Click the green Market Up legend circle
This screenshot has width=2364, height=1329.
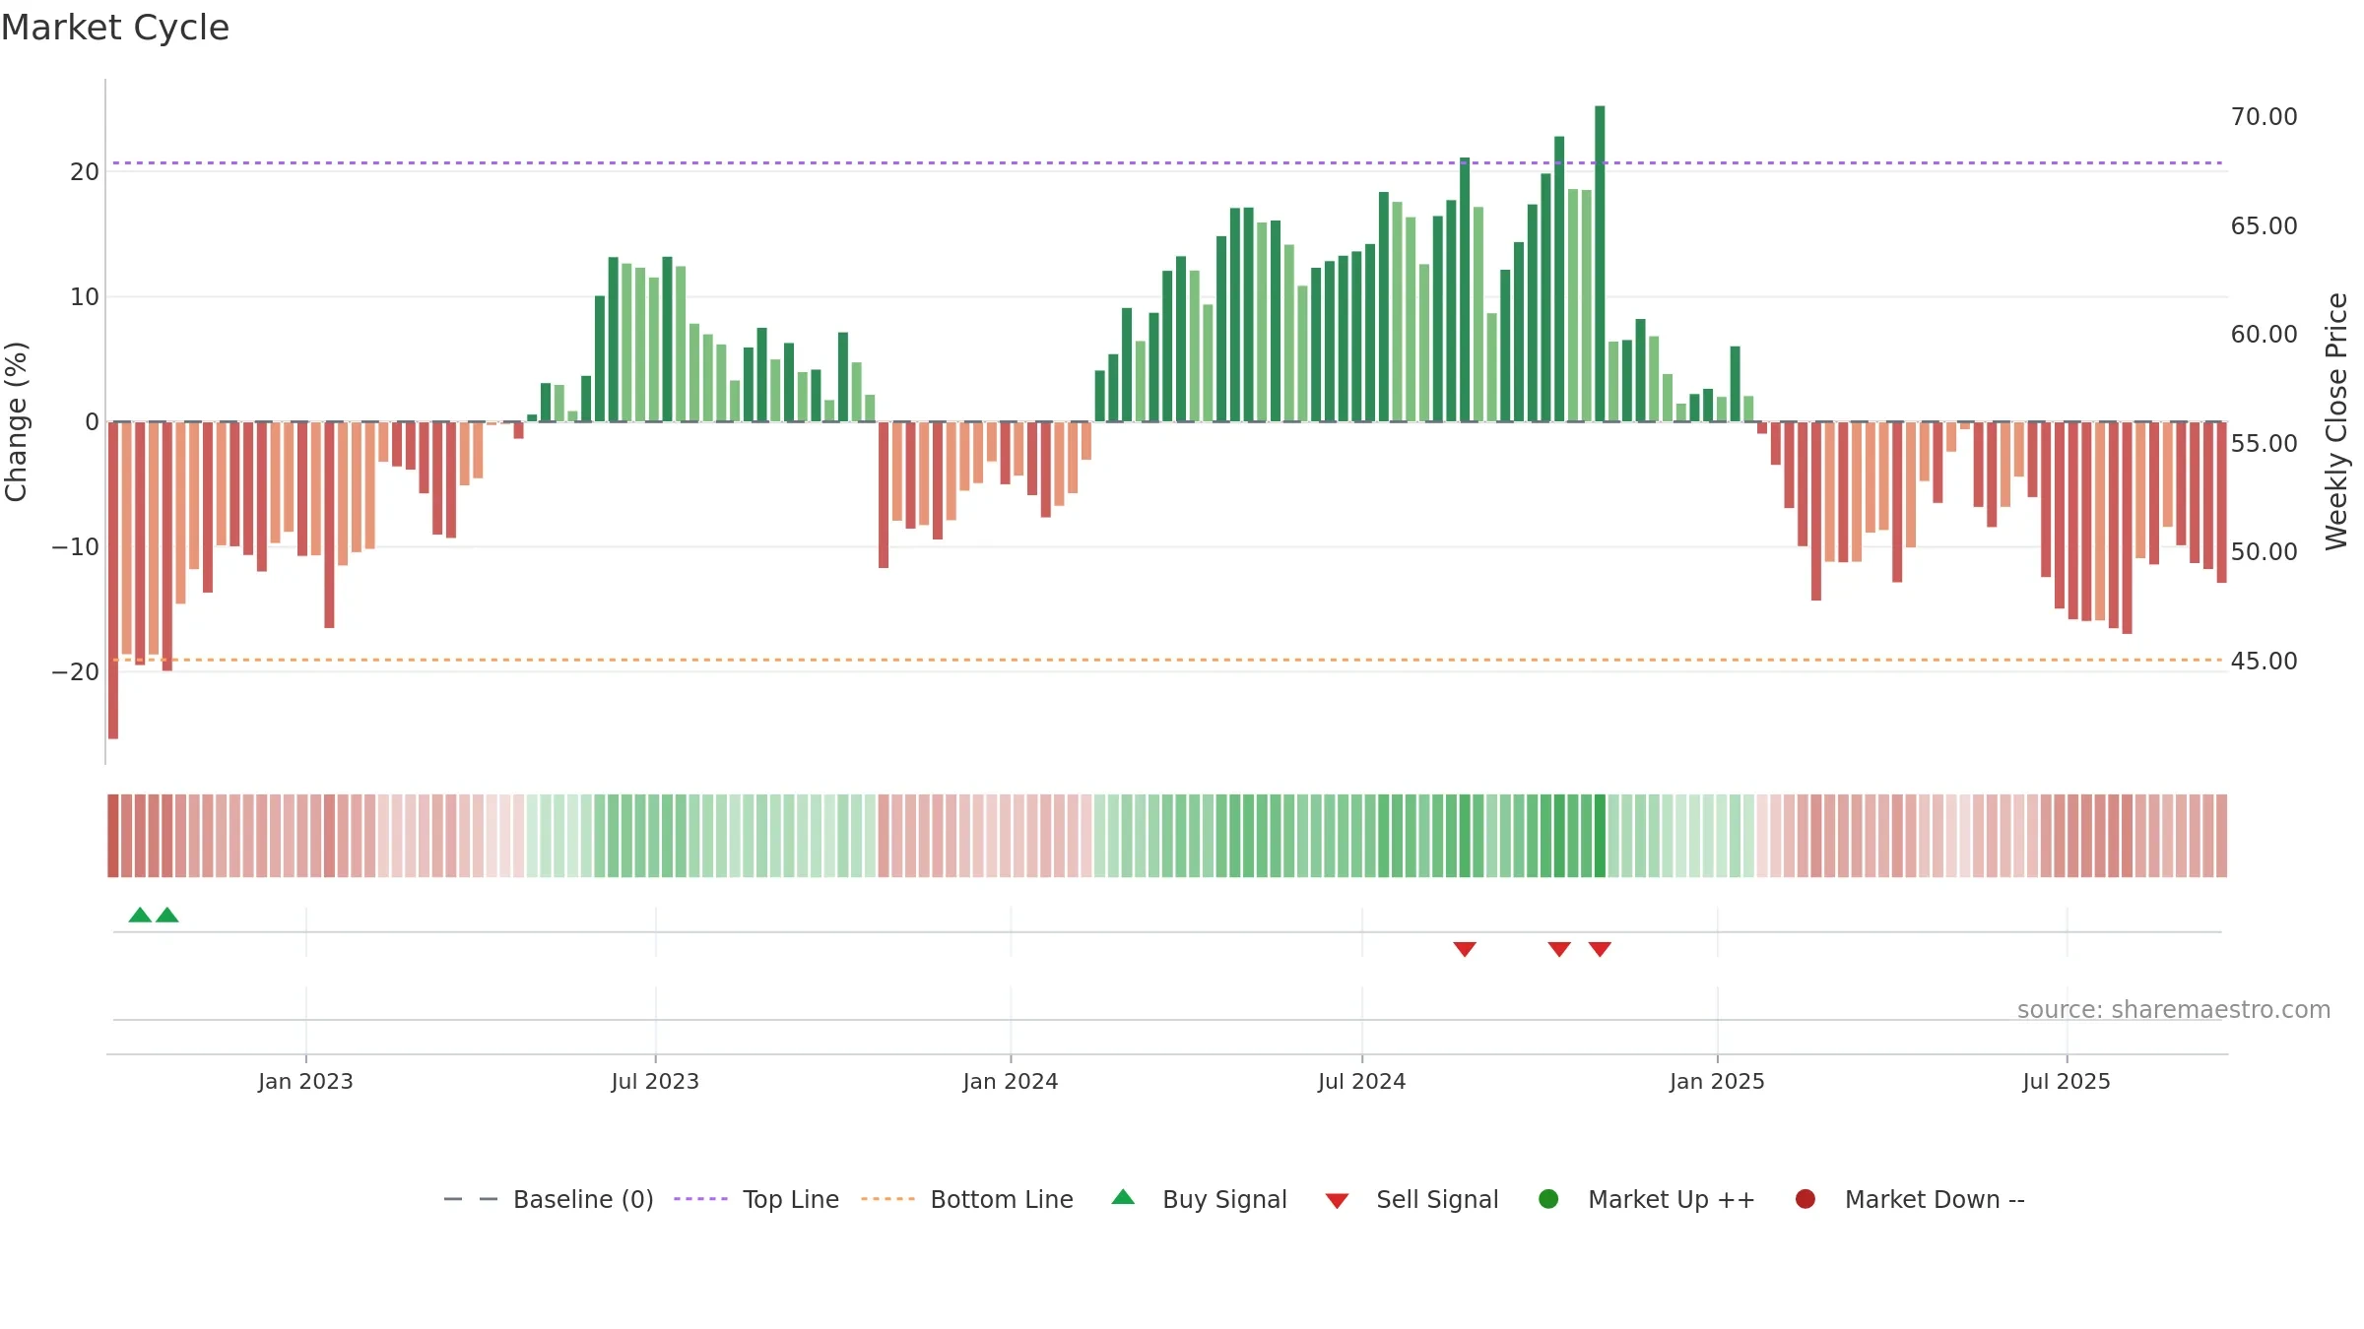pos(1548,1199)
